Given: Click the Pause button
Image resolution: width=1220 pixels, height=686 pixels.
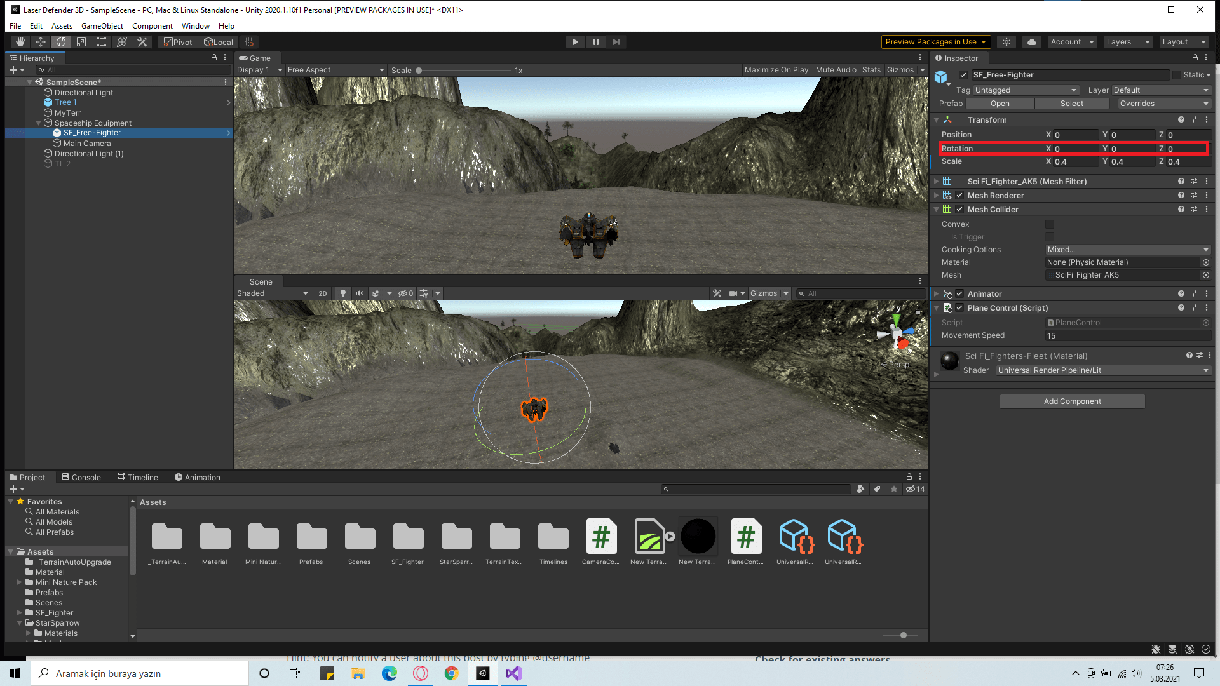Looking at the screenshot, I should point(595,42).
